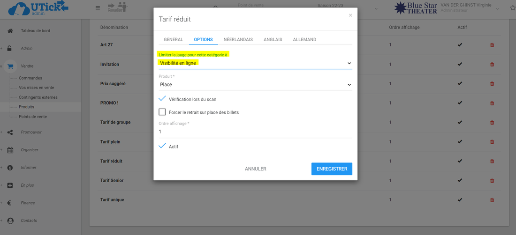
Task: Enable Forcer le retrait sur place checkbox
Action: point(162,112)
